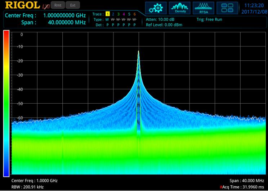Click the RBW : 200.91 kHz label
The image size is (268, 191).
point(27,187)
